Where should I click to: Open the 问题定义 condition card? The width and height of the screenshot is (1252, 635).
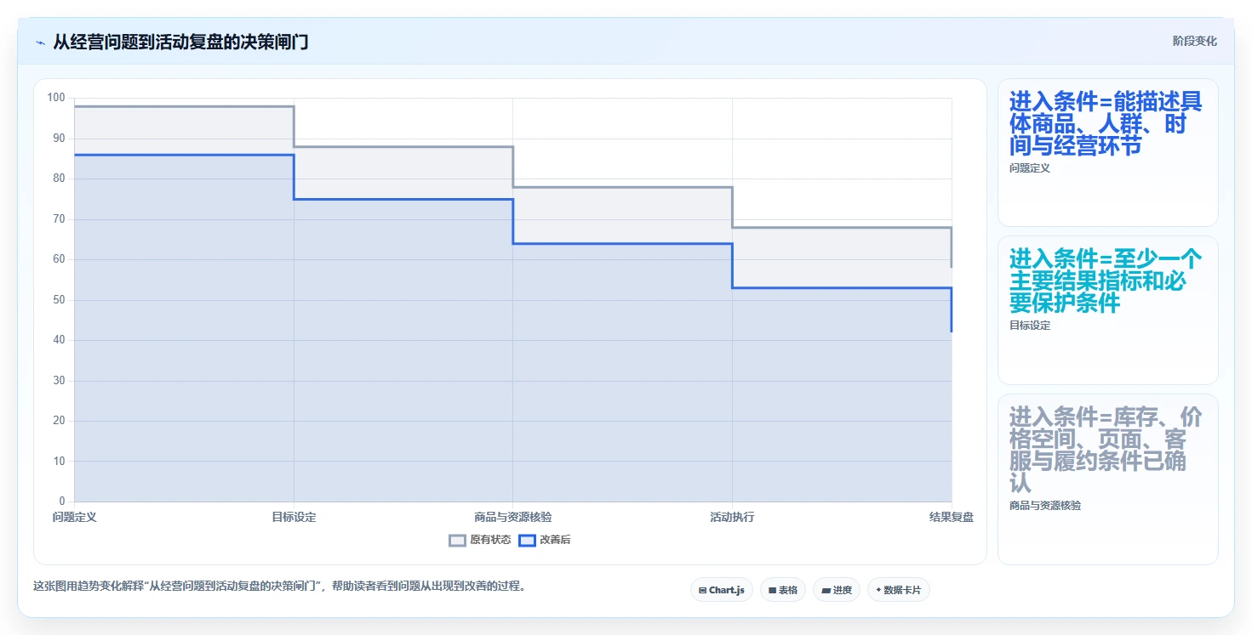pyautogui.click(x=1107, y=152)
